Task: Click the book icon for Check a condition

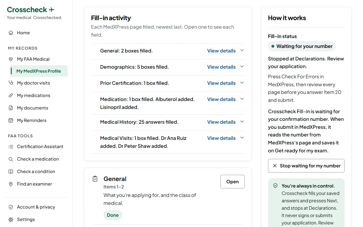Action: point(11,171)
